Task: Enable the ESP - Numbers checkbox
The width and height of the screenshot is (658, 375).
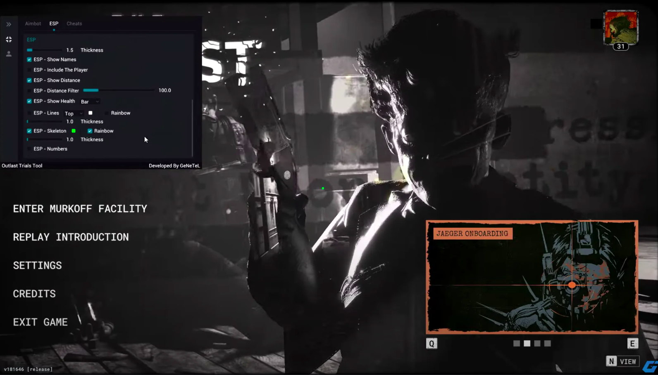Action: pyautogui.click(x=29, y=149)
